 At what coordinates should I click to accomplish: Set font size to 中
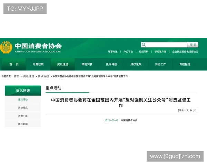[191, 110]
